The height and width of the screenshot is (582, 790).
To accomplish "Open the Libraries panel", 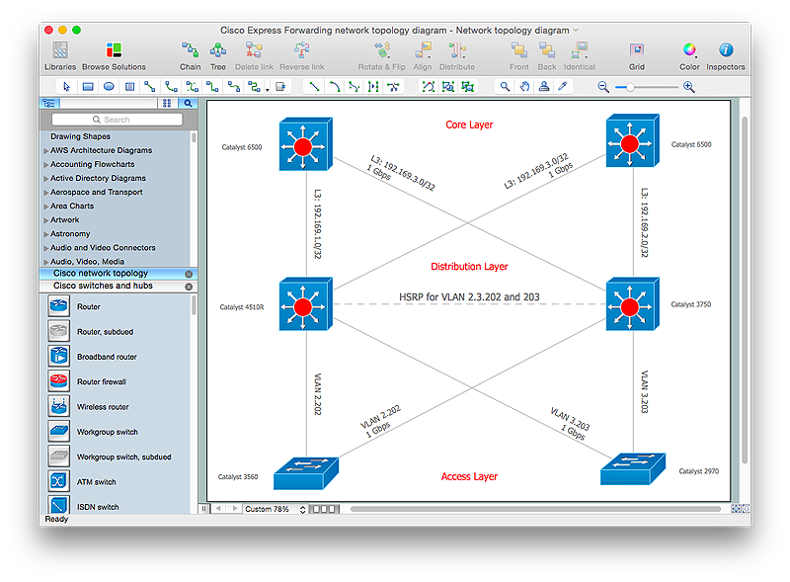I will tap(60, 56).
